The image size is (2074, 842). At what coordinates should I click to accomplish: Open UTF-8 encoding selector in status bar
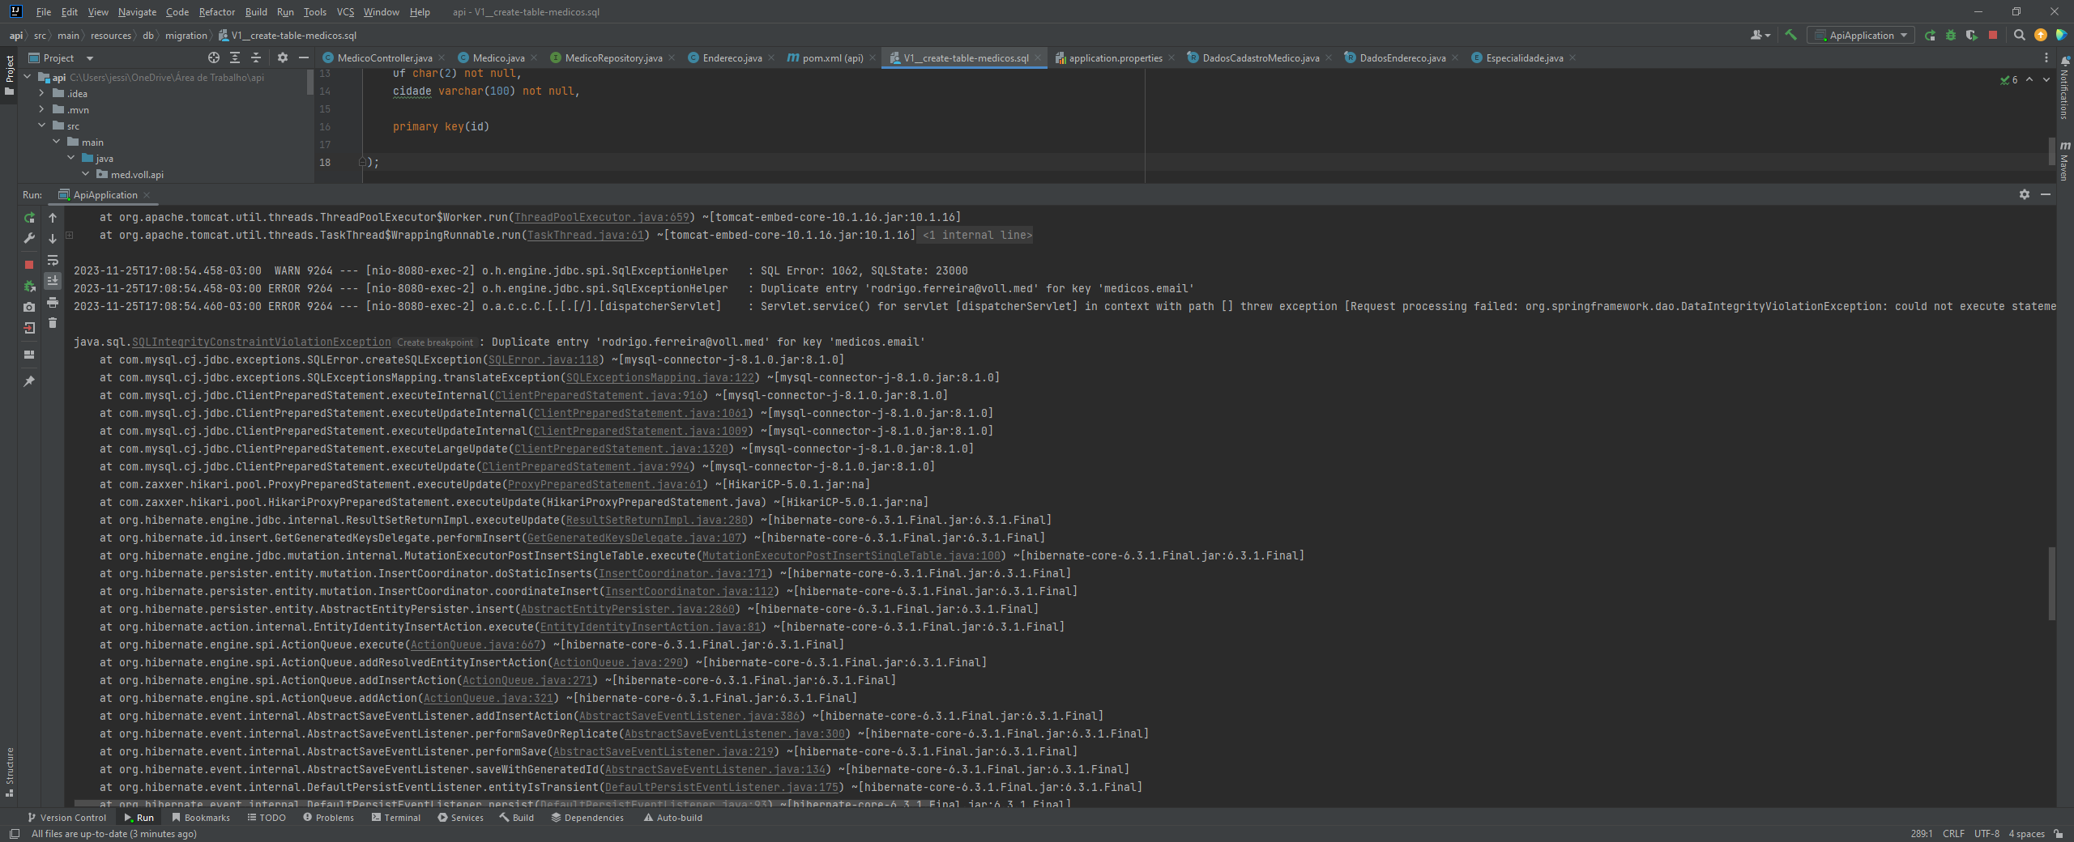tap(1987, 834)
